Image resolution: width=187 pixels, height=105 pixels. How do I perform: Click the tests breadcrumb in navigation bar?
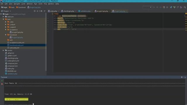coord(12,7)
